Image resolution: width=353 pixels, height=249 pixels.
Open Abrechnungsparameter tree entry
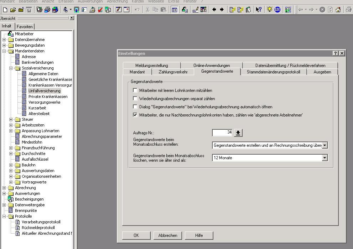[42, 136]
